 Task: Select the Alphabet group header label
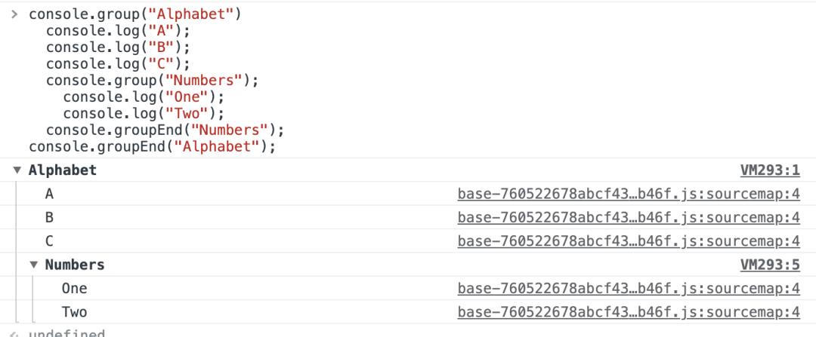63,170
